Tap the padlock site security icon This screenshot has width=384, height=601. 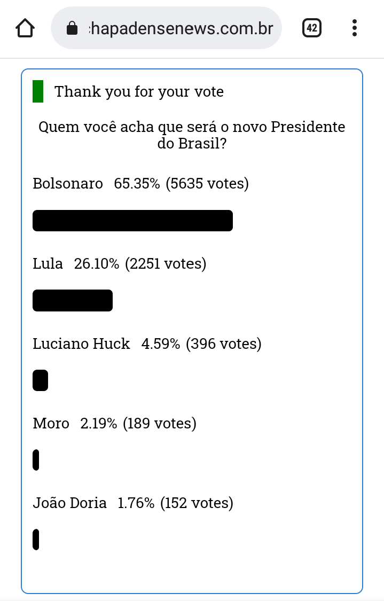coord(72,28)
